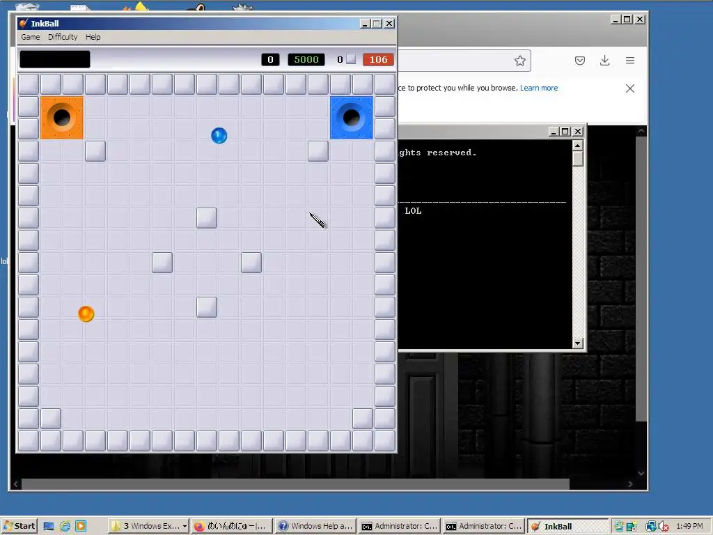Click the taskbar clock showing 1:49 PM
This screenshot has width=713, height=535.
689,526
